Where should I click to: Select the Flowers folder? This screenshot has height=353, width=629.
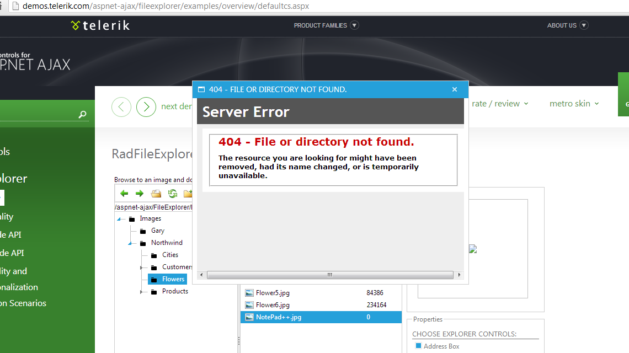[173, 279]
